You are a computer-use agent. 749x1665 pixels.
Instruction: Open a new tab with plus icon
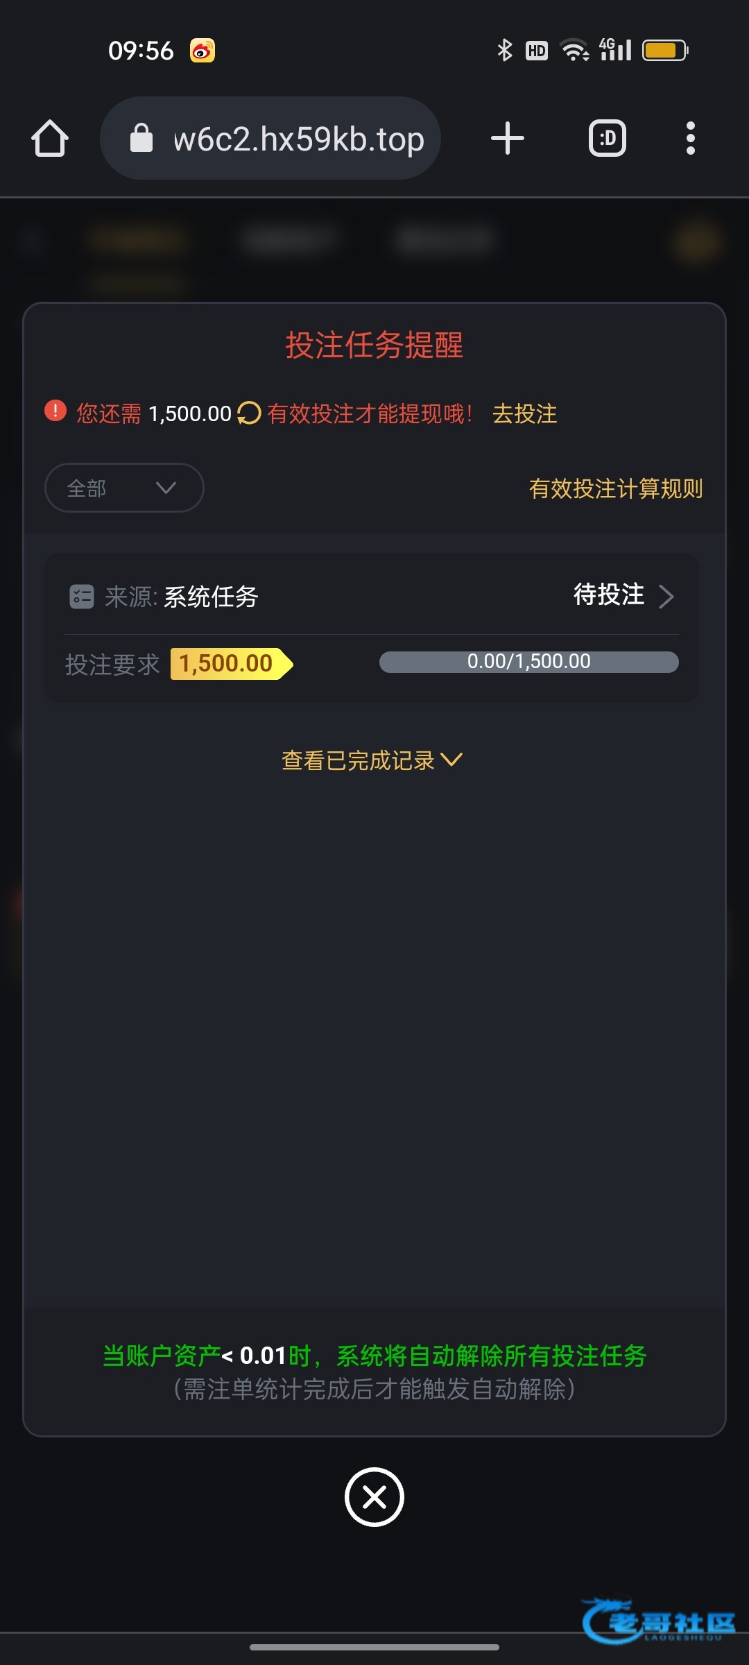coord(507,138)
